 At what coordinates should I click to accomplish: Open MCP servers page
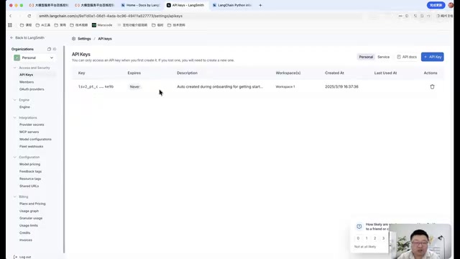pyautogui.click(x=29, y=132)
